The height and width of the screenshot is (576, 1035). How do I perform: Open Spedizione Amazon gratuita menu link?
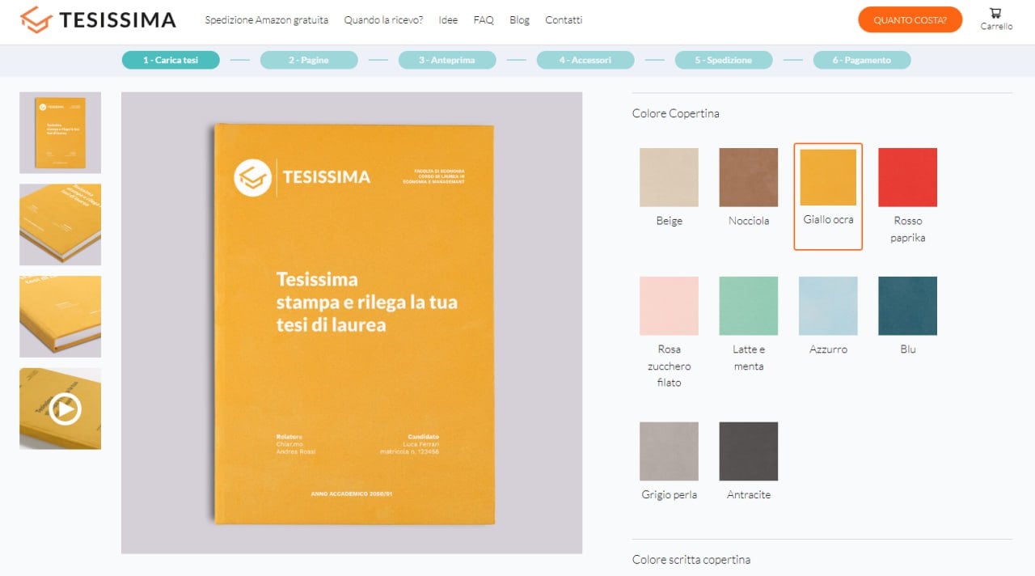tap(267, 20)
